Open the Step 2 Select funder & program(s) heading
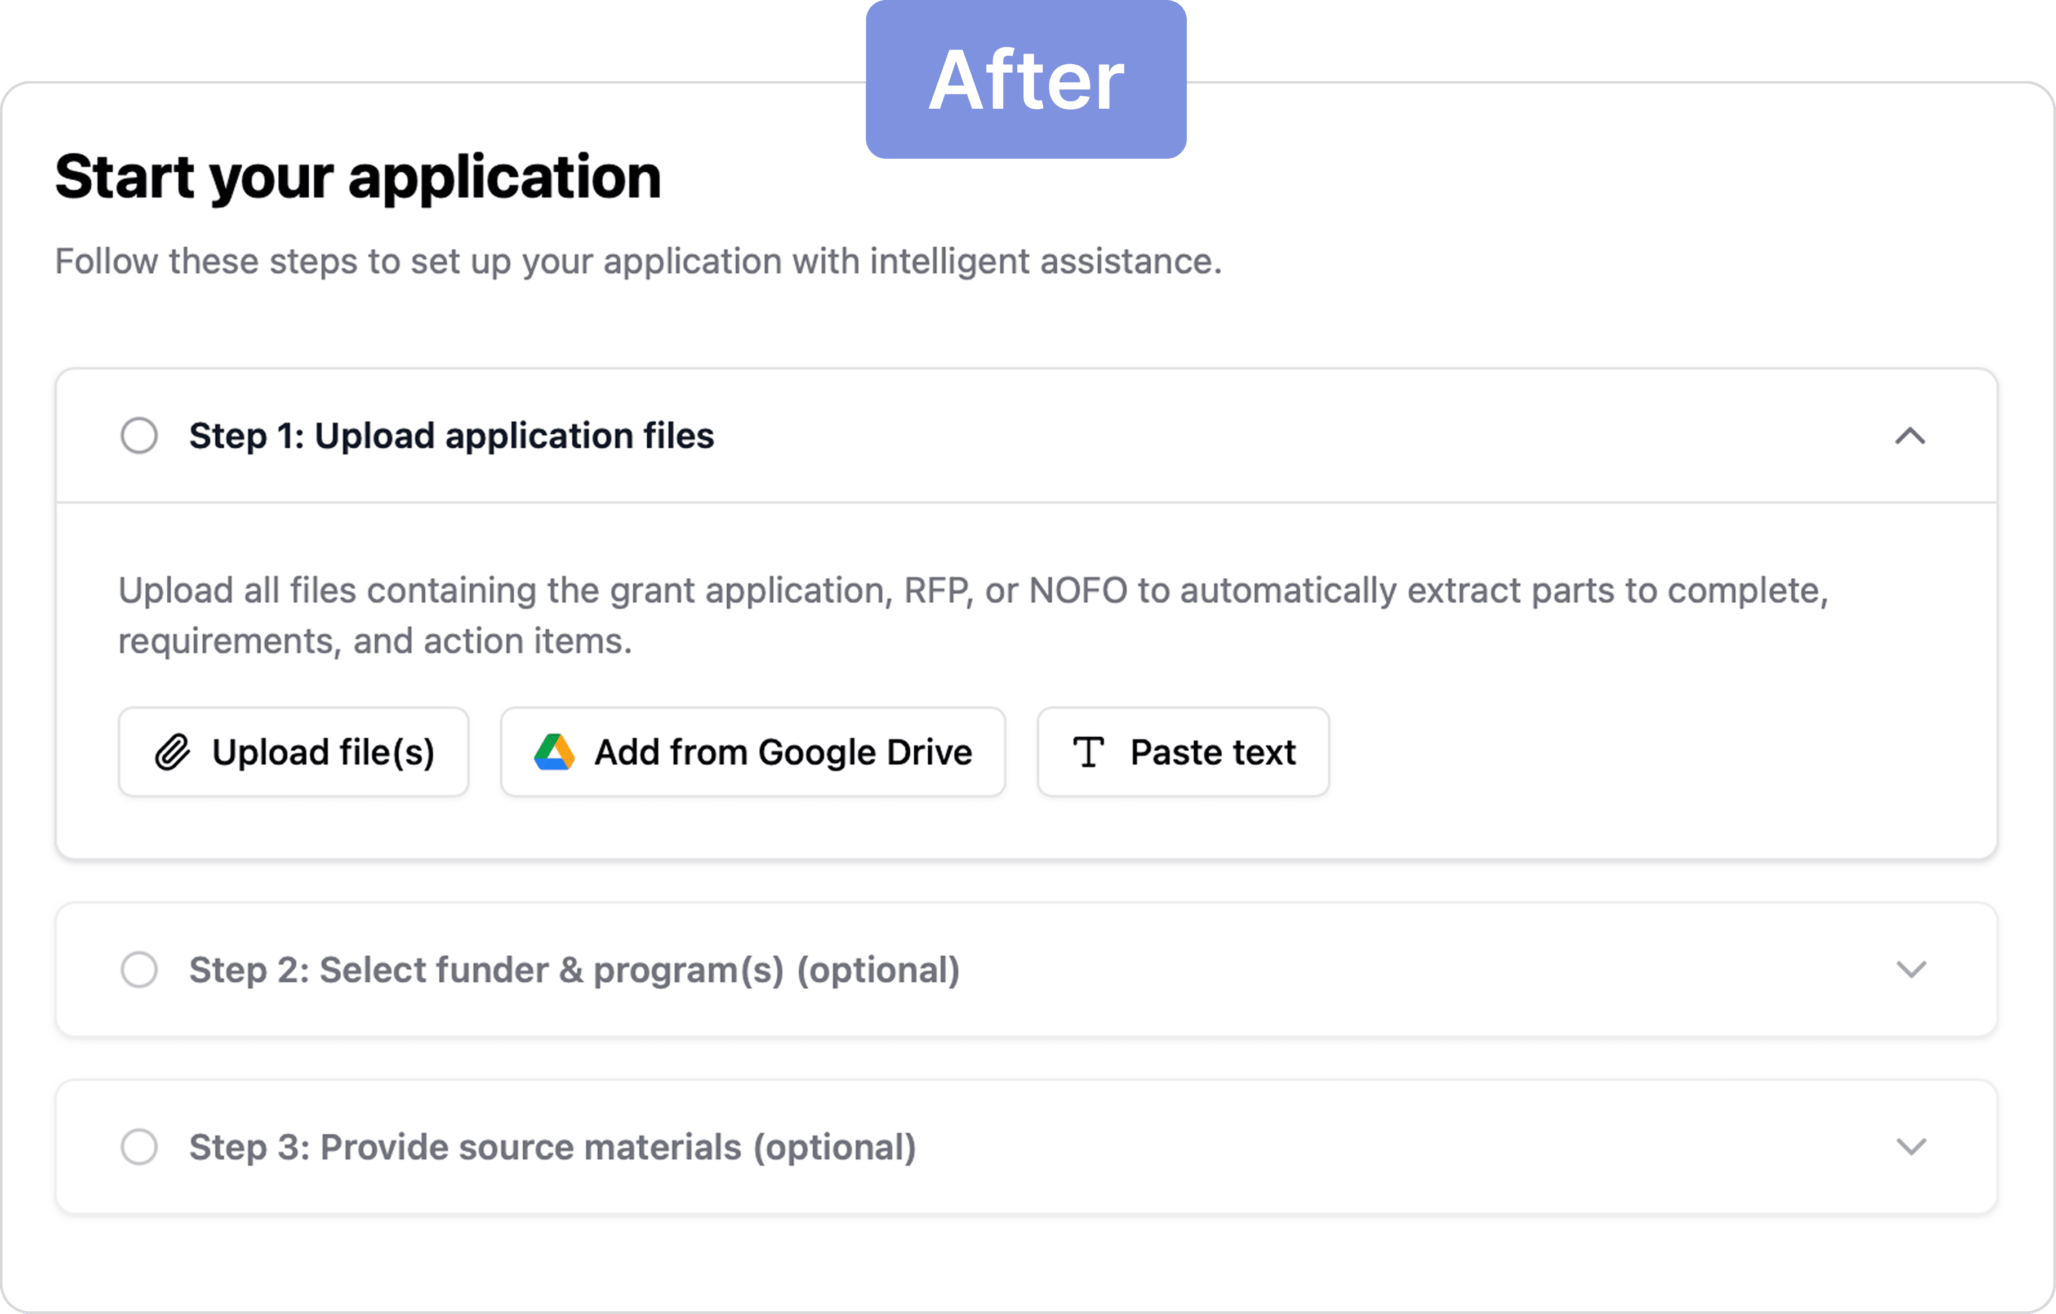Viewport: 2056px width, 1314px height. coord(574,970)
